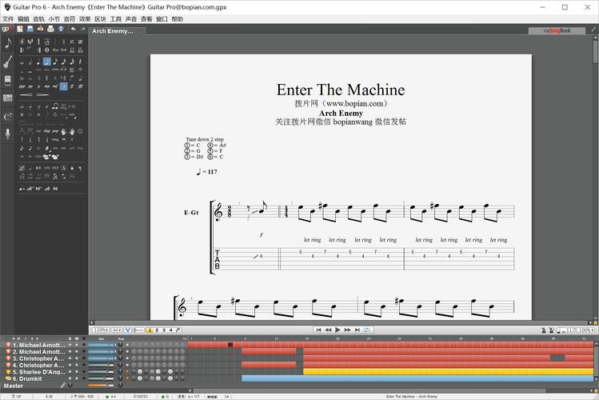Click the pan knob of 5. Sharlee D'Ang...
Viewport: 599px width, 400px height.
[120, 372]
